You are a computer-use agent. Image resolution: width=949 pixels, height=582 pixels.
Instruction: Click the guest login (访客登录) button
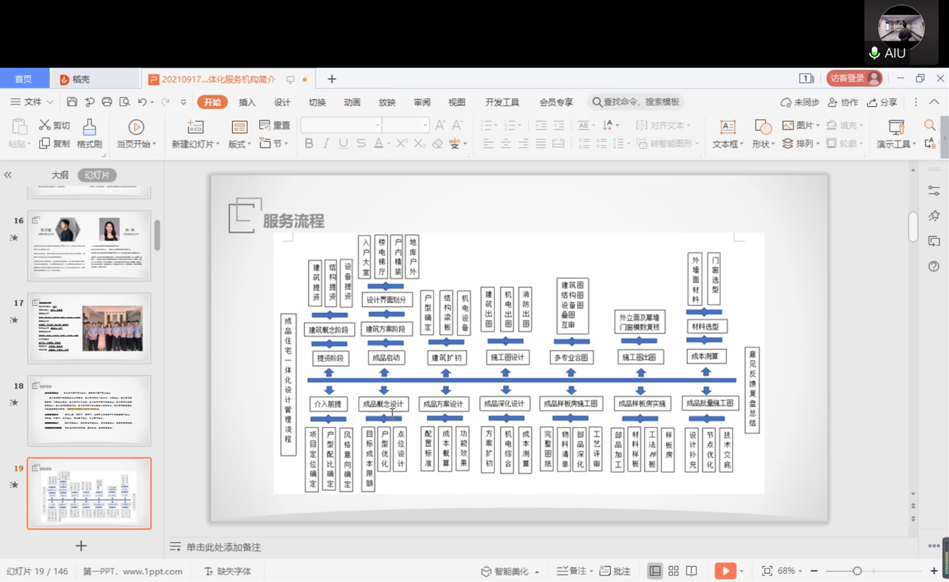(x=853, y=78)
